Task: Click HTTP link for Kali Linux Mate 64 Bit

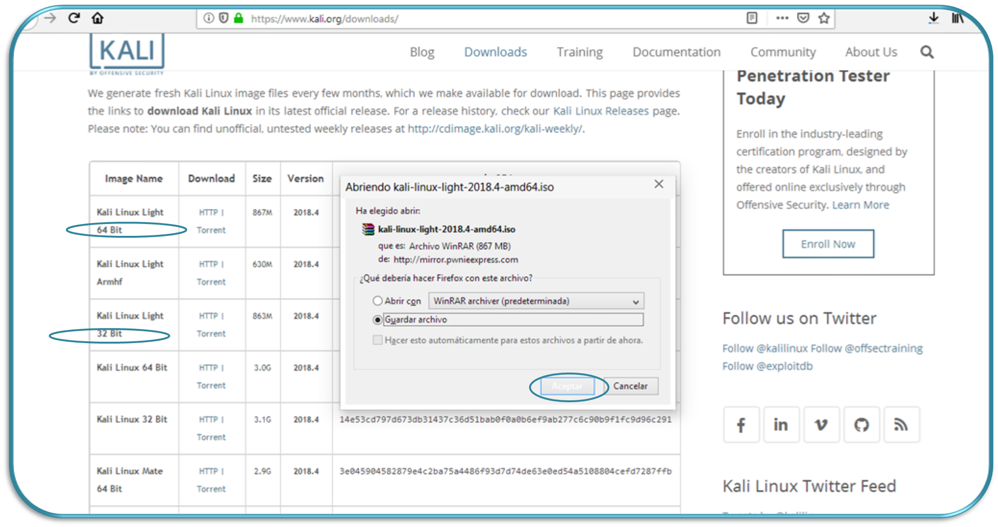Action: click(208, 471)
